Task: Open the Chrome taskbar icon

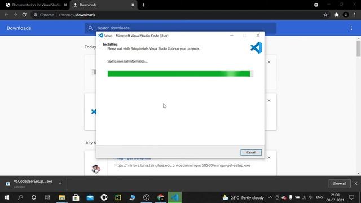Action: click(x=160, y=197)
